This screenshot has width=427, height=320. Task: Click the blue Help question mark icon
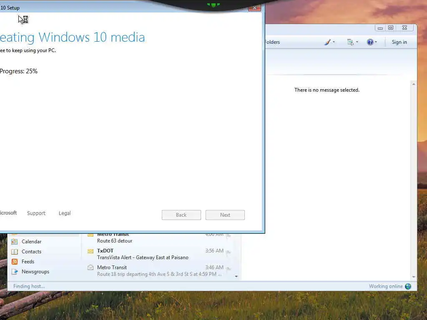(x=370, y=42)
